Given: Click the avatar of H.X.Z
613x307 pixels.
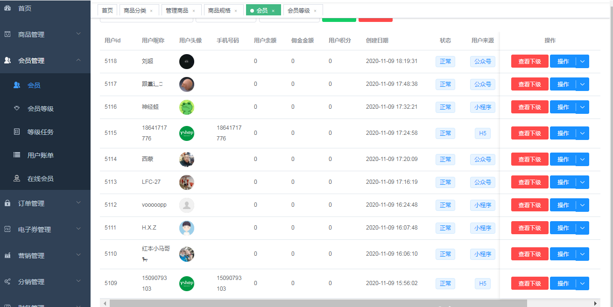Looking at the screenshot, I should click(x=187, y=228).
